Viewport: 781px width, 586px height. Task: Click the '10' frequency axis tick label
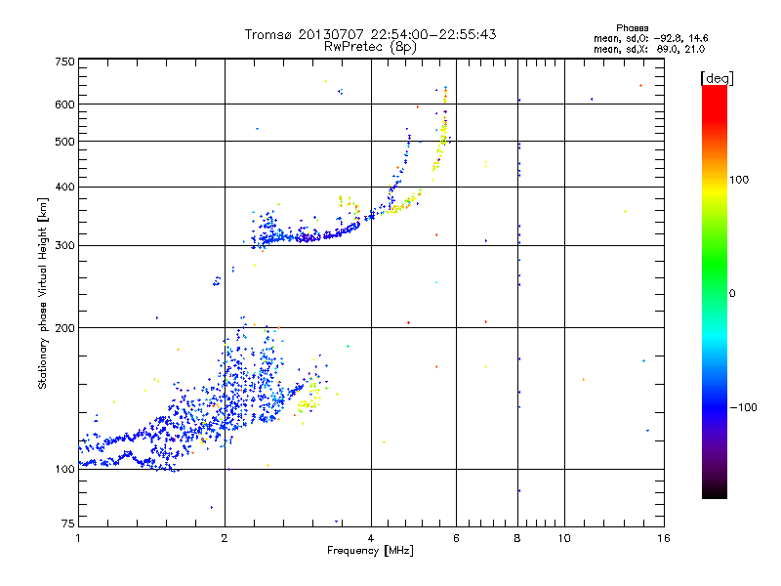564,538
